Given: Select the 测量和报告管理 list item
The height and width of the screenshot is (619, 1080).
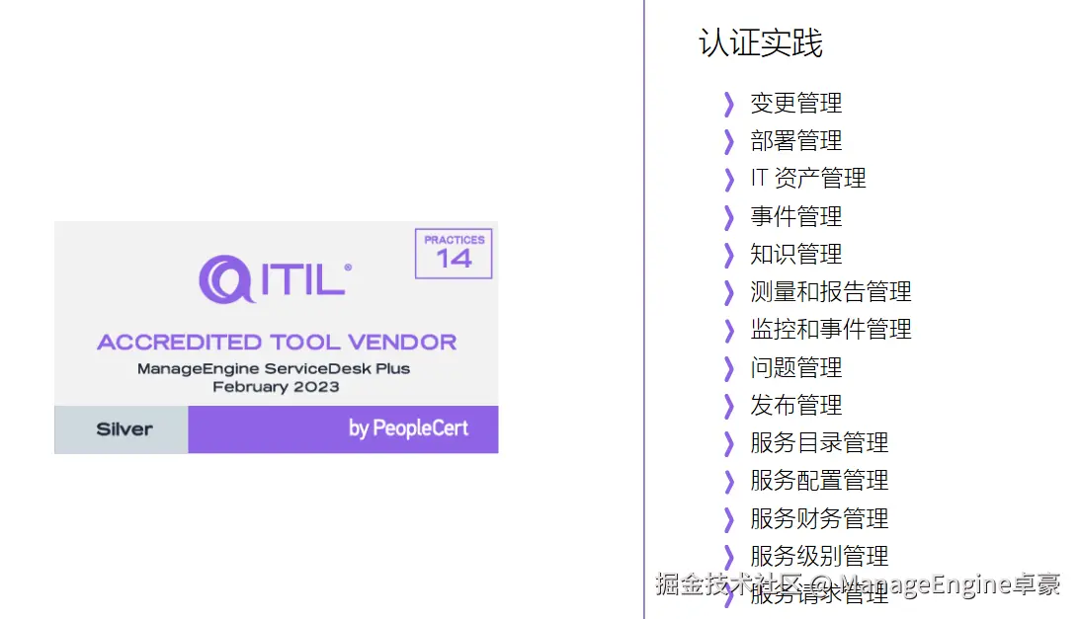Looking at the screenshot, I should pyautogui.click(x=831, y=292).
